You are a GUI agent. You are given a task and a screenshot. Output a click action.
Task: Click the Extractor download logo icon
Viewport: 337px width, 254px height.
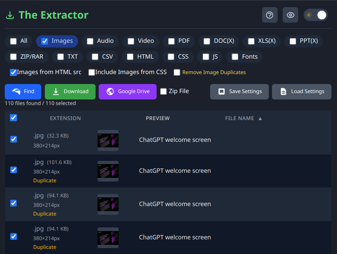(10, 15)
